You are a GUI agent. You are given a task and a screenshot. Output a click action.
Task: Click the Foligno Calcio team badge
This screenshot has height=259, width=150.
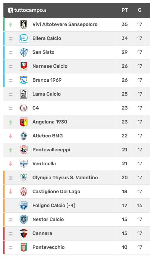pyautogui.click(x=24, y=206)
